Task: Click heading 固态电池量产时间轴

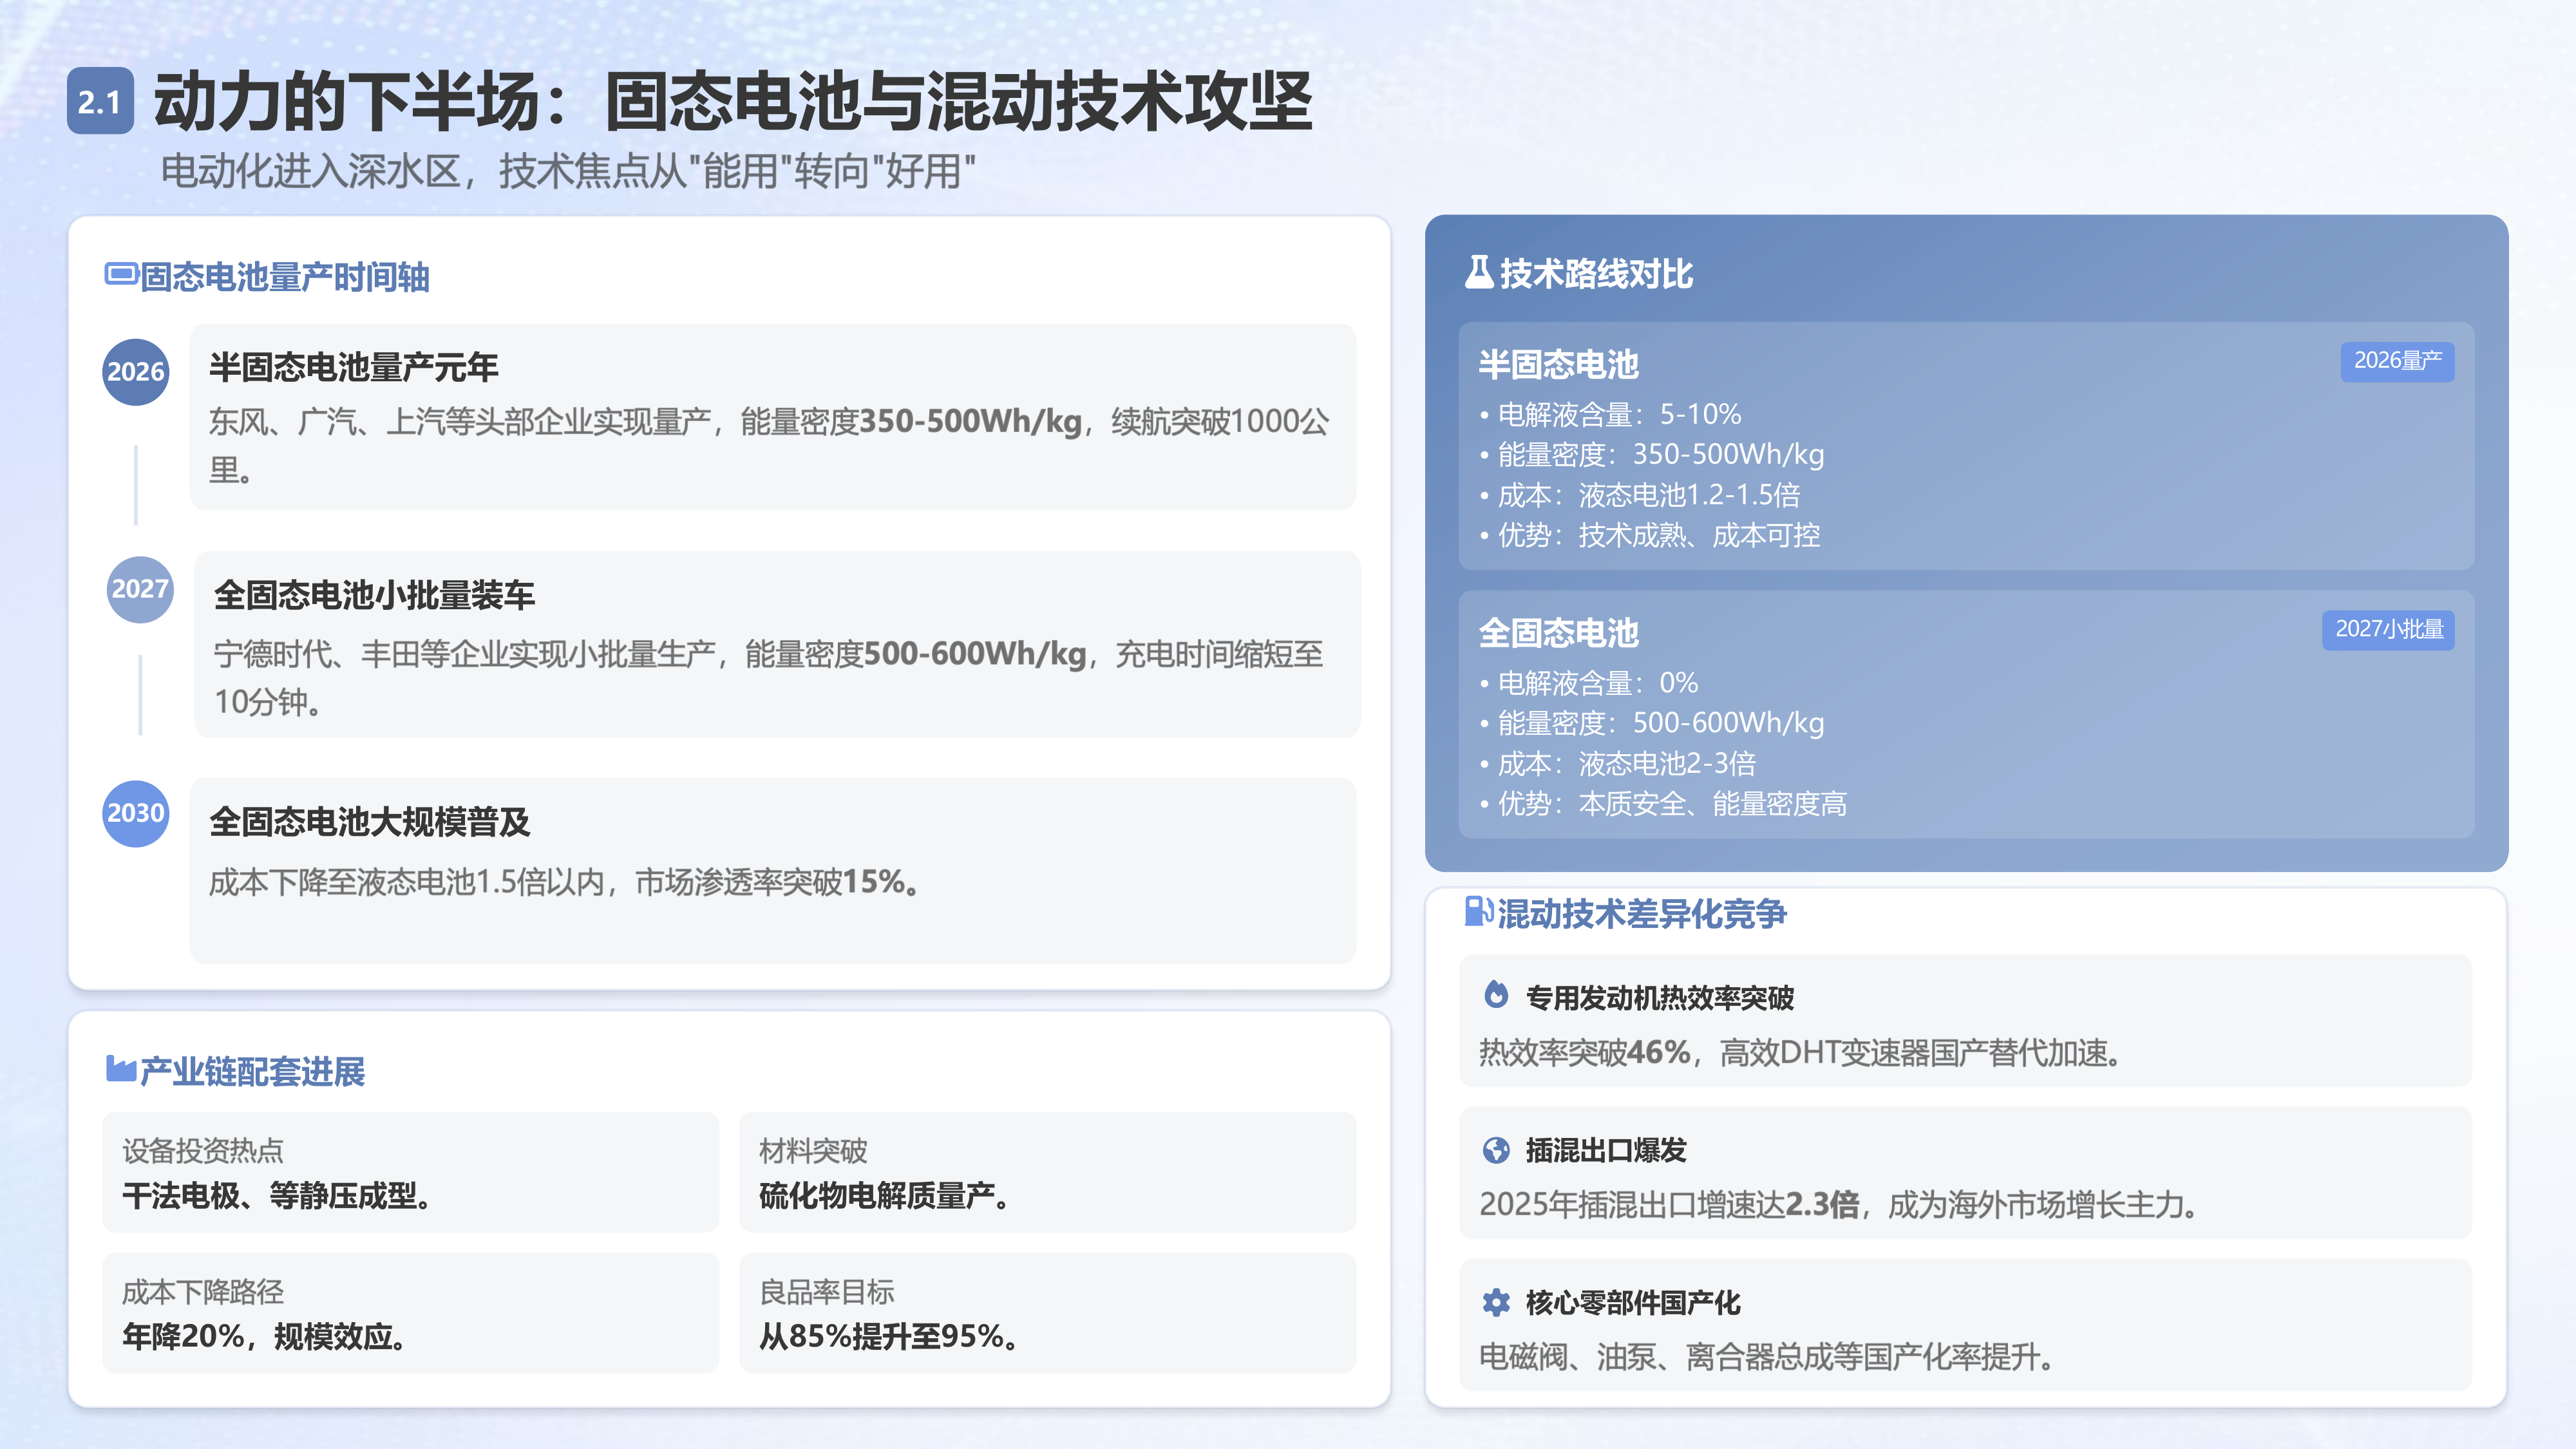Action: (284, 277)
